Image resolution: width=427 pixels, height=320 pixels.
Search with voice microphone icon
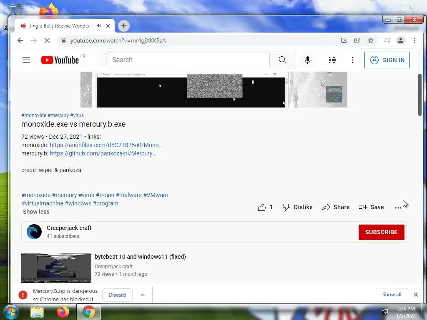(x=308, y=60)
